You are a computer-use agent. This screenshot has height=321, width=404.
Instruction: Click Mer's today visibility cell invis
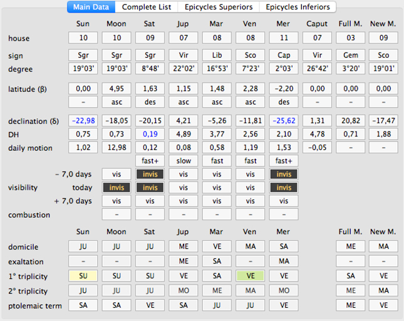click(284, 187)
